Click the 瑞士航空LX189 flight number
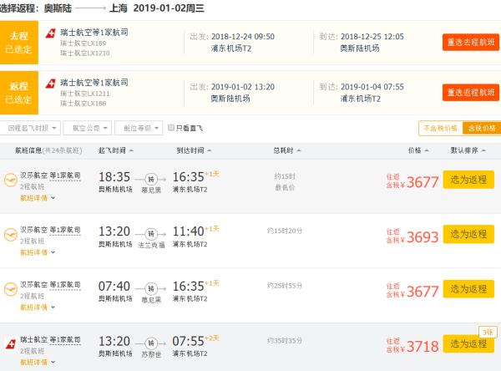501x371 pixels. coord(83,43)
